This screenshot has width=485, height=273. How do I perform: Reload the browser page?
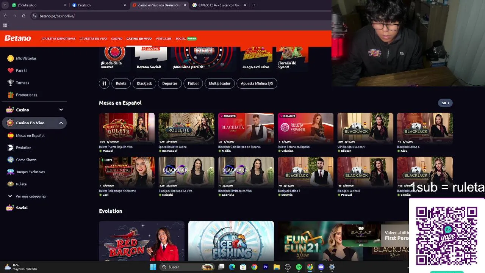pyautogui.click(x=23, y=16)
